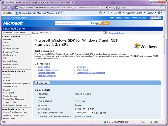Click the Sign Out button
Image resolution: width=168 pixels, height=126 pixels.
click(x=155, y=18)
